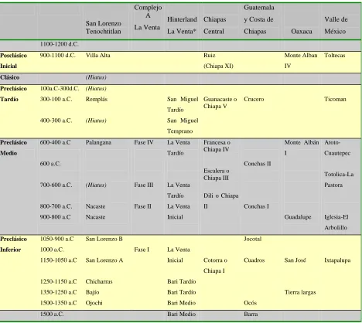
Task: Select the 'Fase I' cell
Action: tap(142, 250)
